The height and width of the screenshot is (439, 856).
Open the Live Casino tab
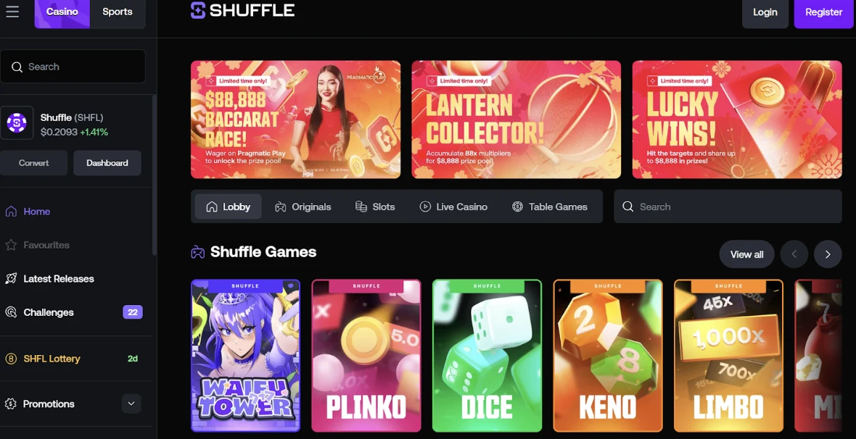[x=453, y=206]
